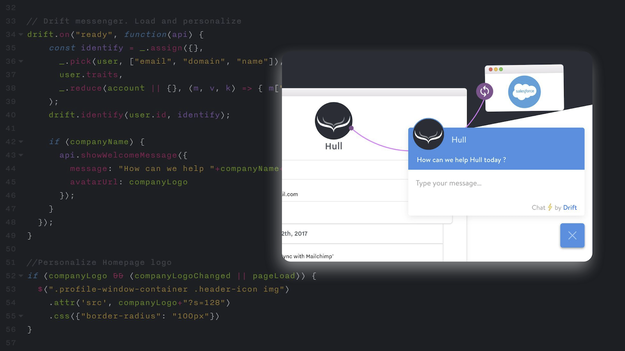625x351 pixels.
Task: Collapse the code fold at line 52
Action: pyautogui.click(x=21, y=276)
